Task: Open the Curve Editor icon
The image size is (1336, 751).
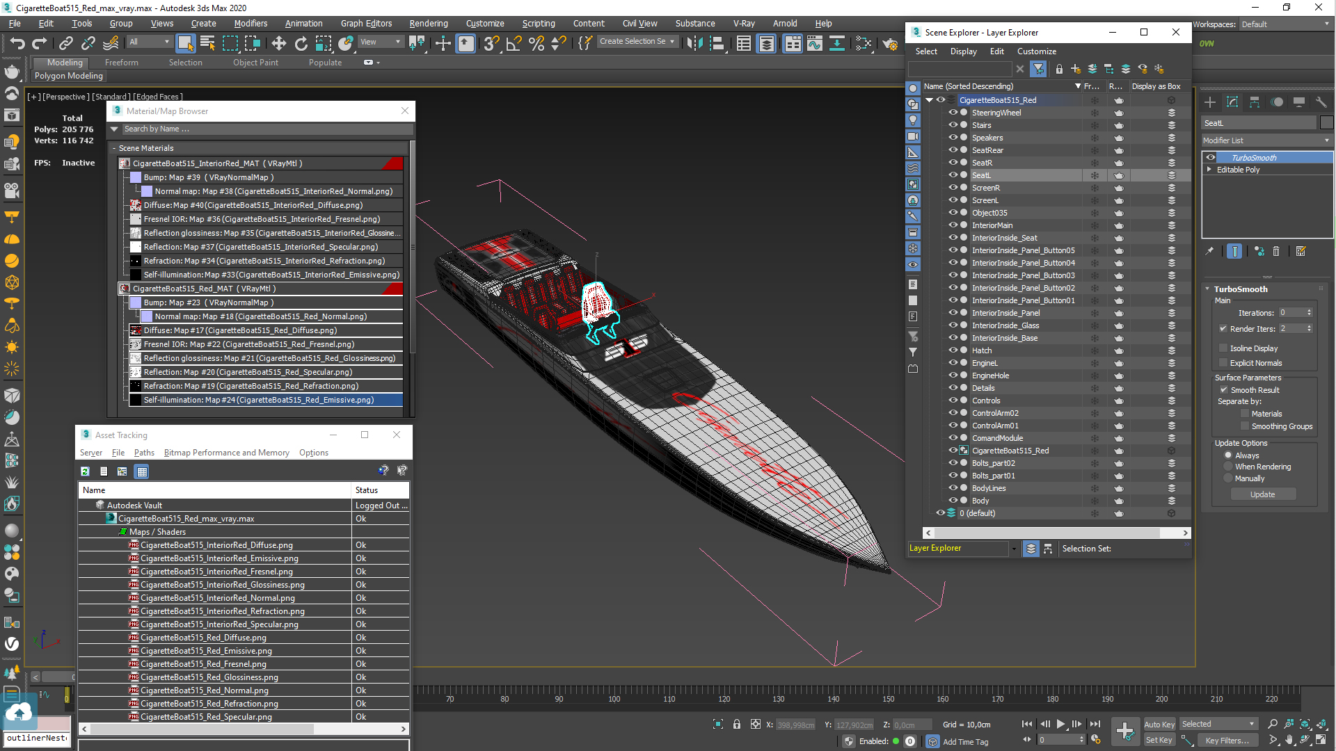Action: pyautogui.click(x=814, y=43)
